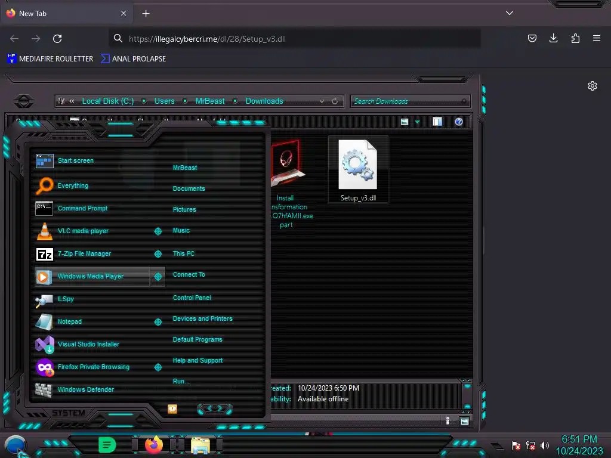Open Documents from start menu
611x458 pixels.
[189, 188]
